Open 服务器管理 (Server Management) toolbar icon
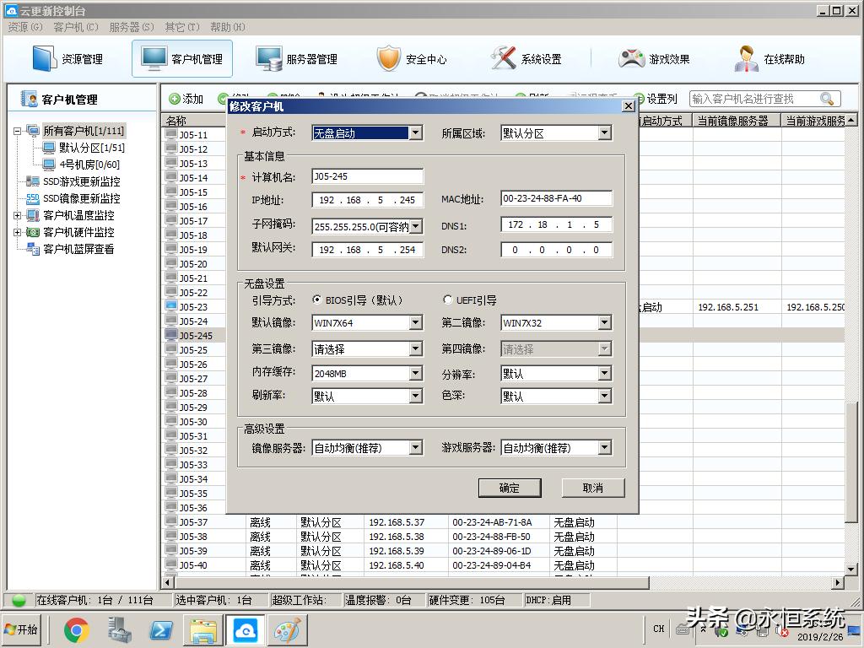The image size is (864, 648). coord(269,59)
